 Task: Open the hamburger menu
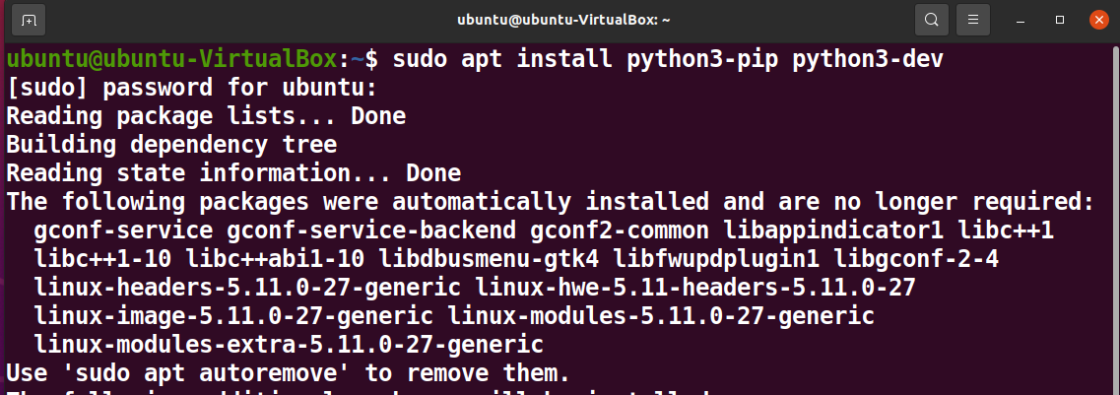[973, 20]
